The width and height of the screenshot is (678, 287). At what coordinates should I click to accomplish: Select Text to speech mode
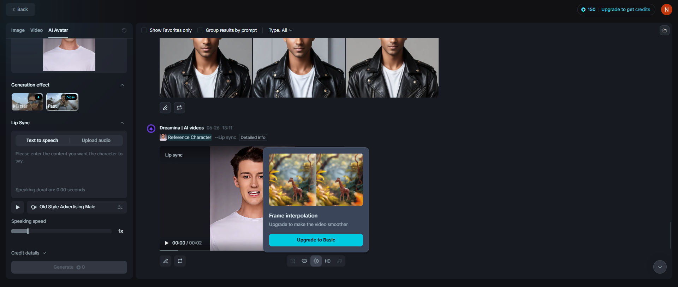42,140
